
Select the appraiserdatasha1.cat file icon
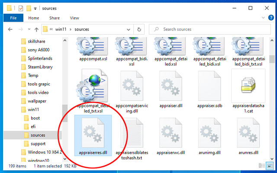tap(248, 86)
